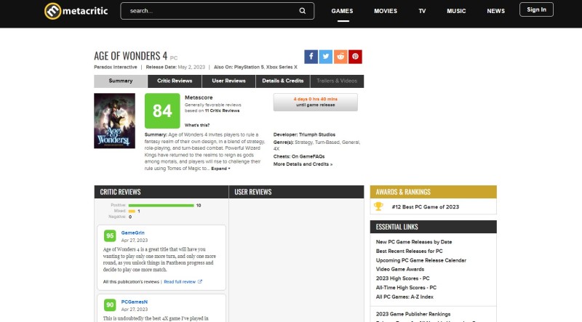
Task: Open the Video Game Awards link
Action: click(400, 270)
